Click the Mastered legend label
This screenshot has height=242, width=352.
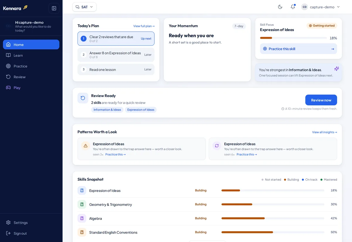(x=330, y=180)
